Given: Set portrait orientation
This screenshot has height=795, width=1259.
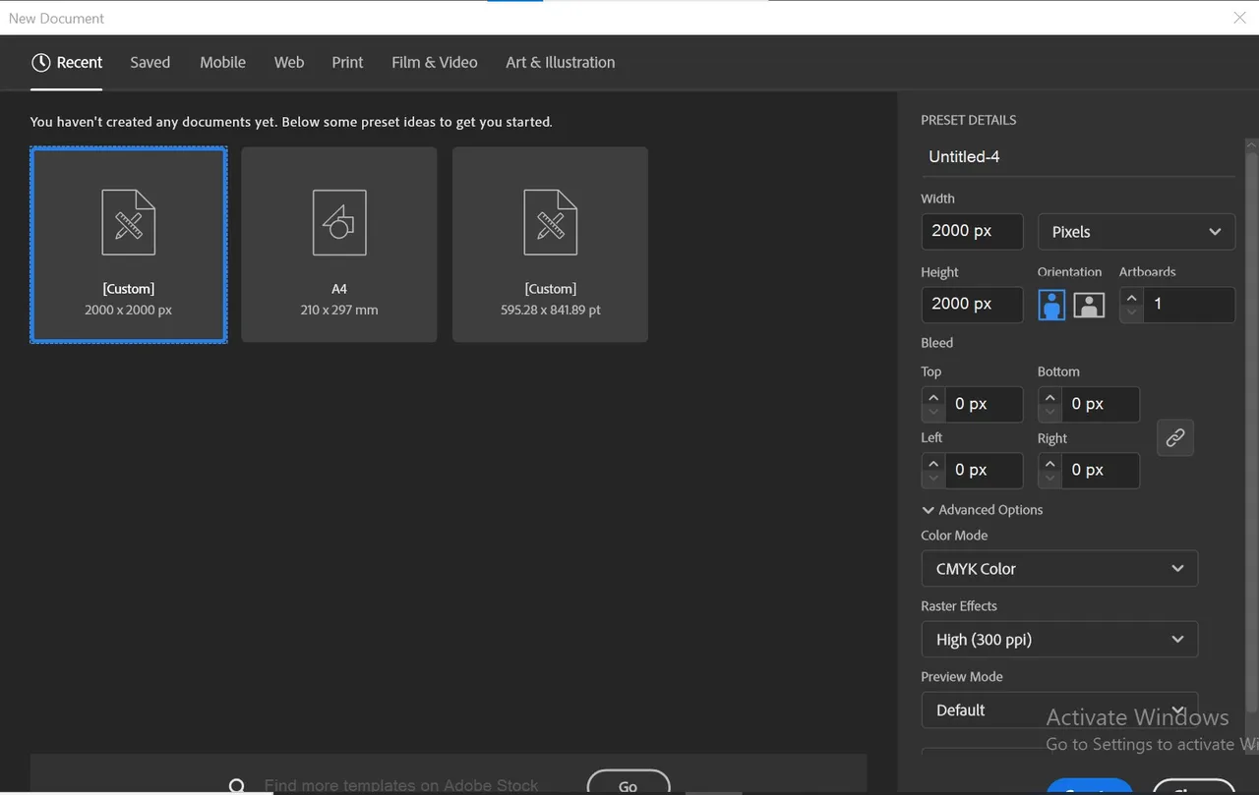Looking at the screenshot, I should click(x=1051, y=305).
